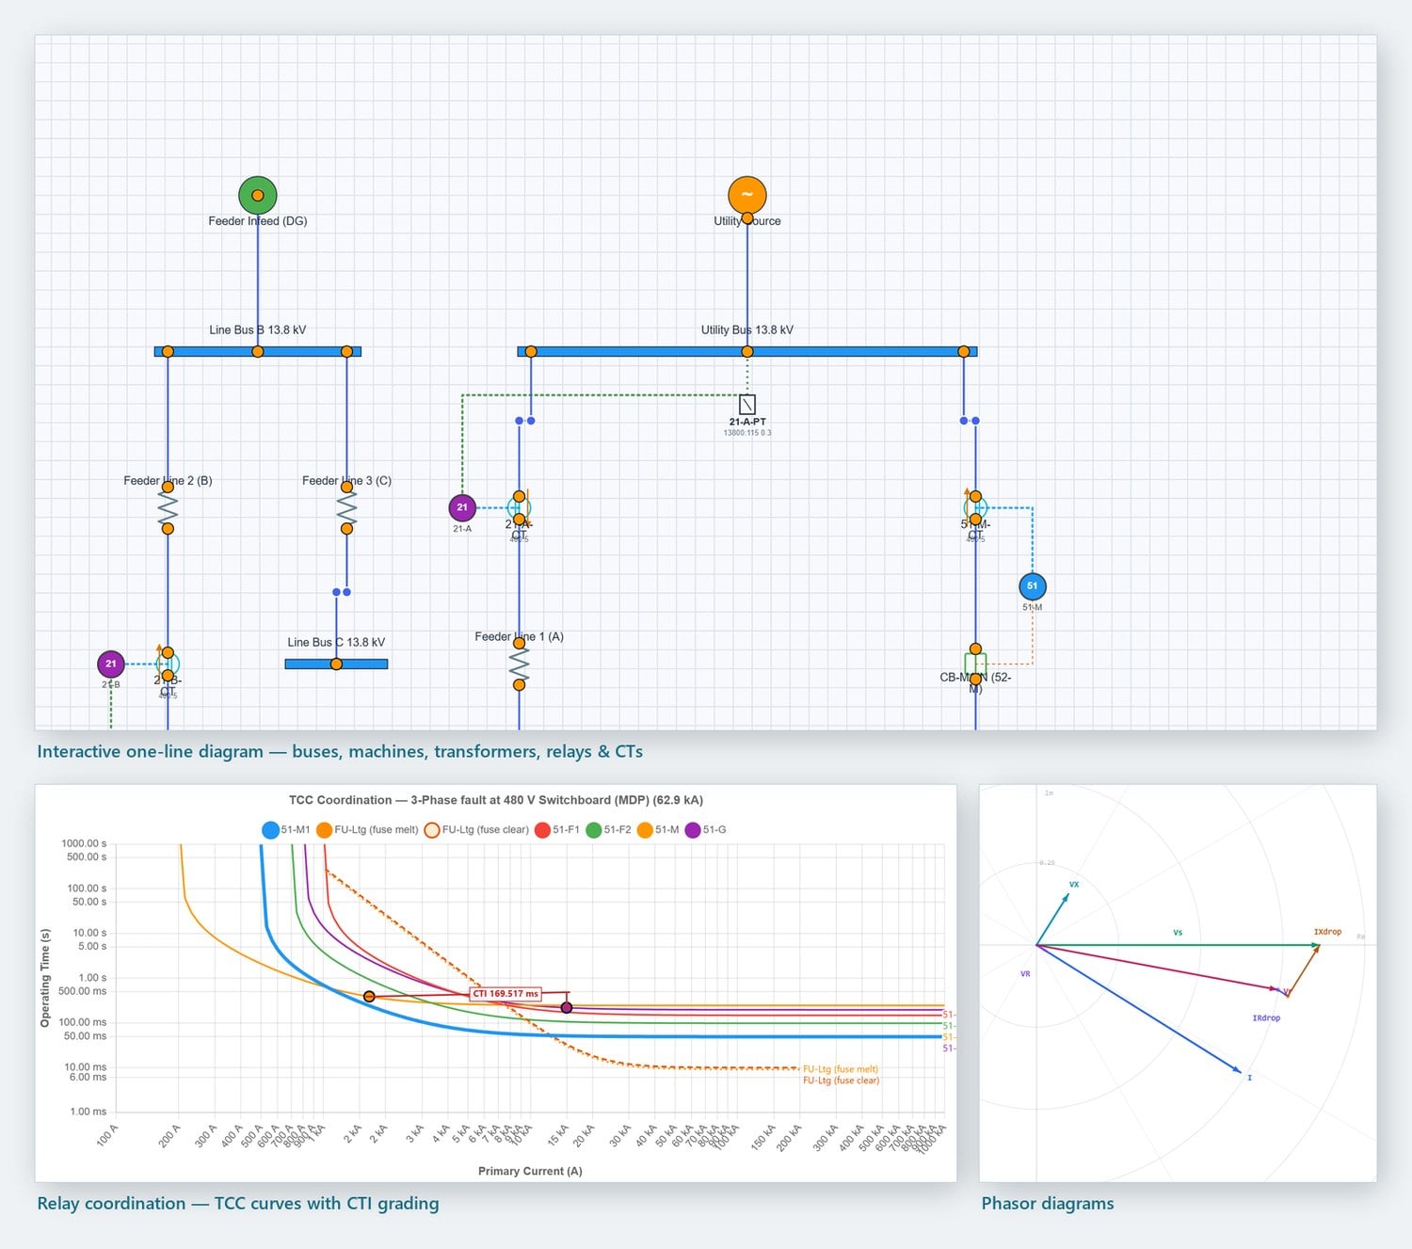This screenshot has width=1412, height=1249.
Task: Click the IXdrop phasor label
Action: pos(1327,932)
